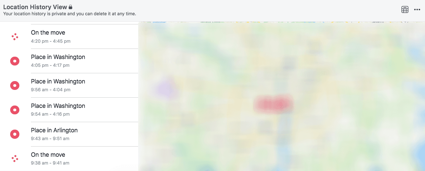
Task: Click the red pin for 4:05 pm Washington
Action: [15, 61]
